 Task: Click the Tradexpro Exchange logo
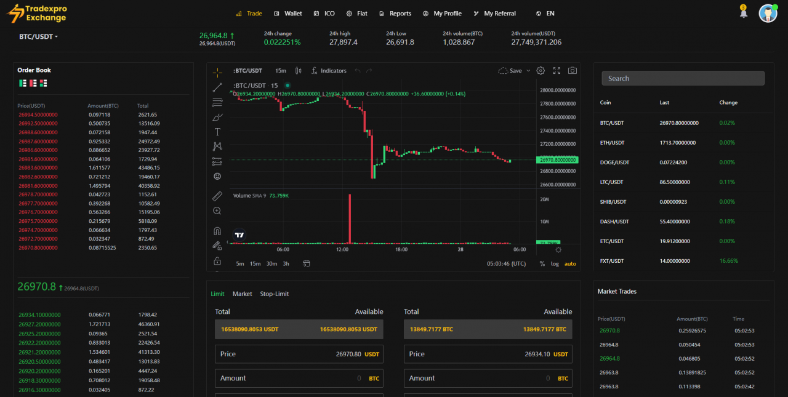click(x=37, y=13)
